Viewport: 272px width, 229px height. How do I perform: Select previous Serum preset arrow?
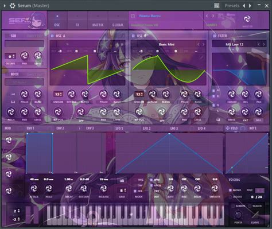tap(207, 16)
